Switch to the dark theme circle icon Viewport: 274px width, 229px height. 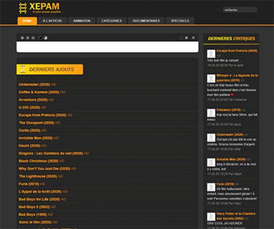(x=40, y=38)
